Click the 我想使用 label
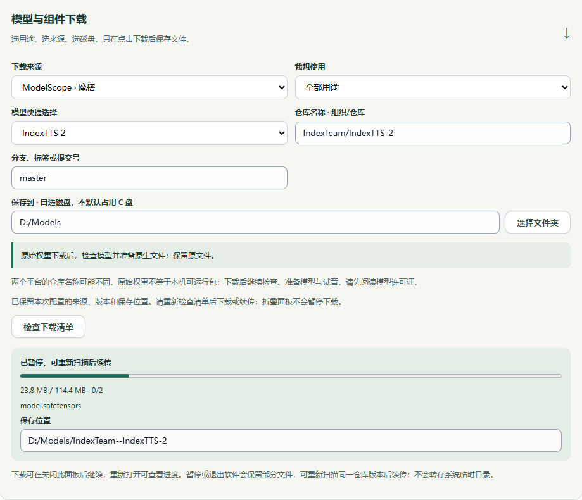Viewport: 582px width, 500px height. point(310,66)
